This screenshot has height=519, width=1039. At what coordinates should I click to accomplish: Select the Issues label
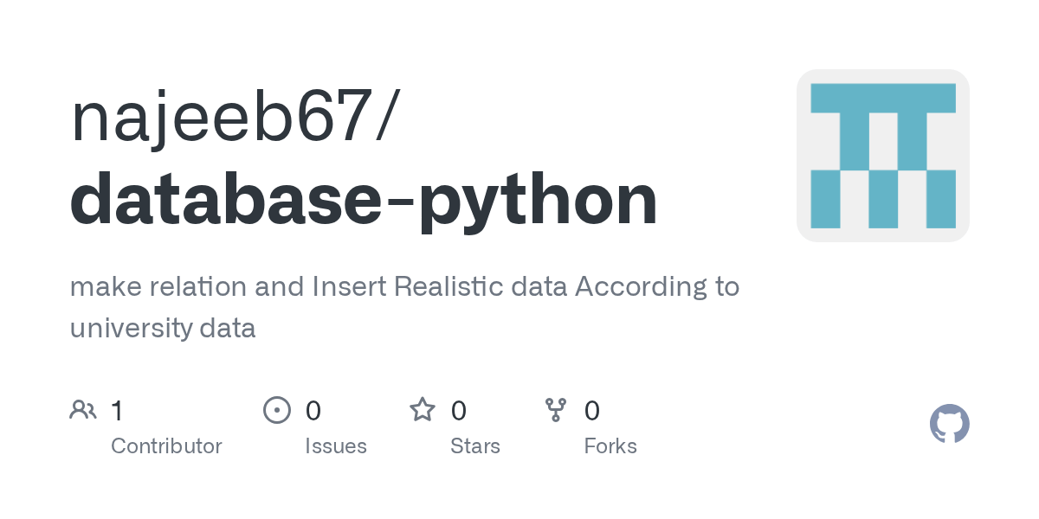point(336,446)
